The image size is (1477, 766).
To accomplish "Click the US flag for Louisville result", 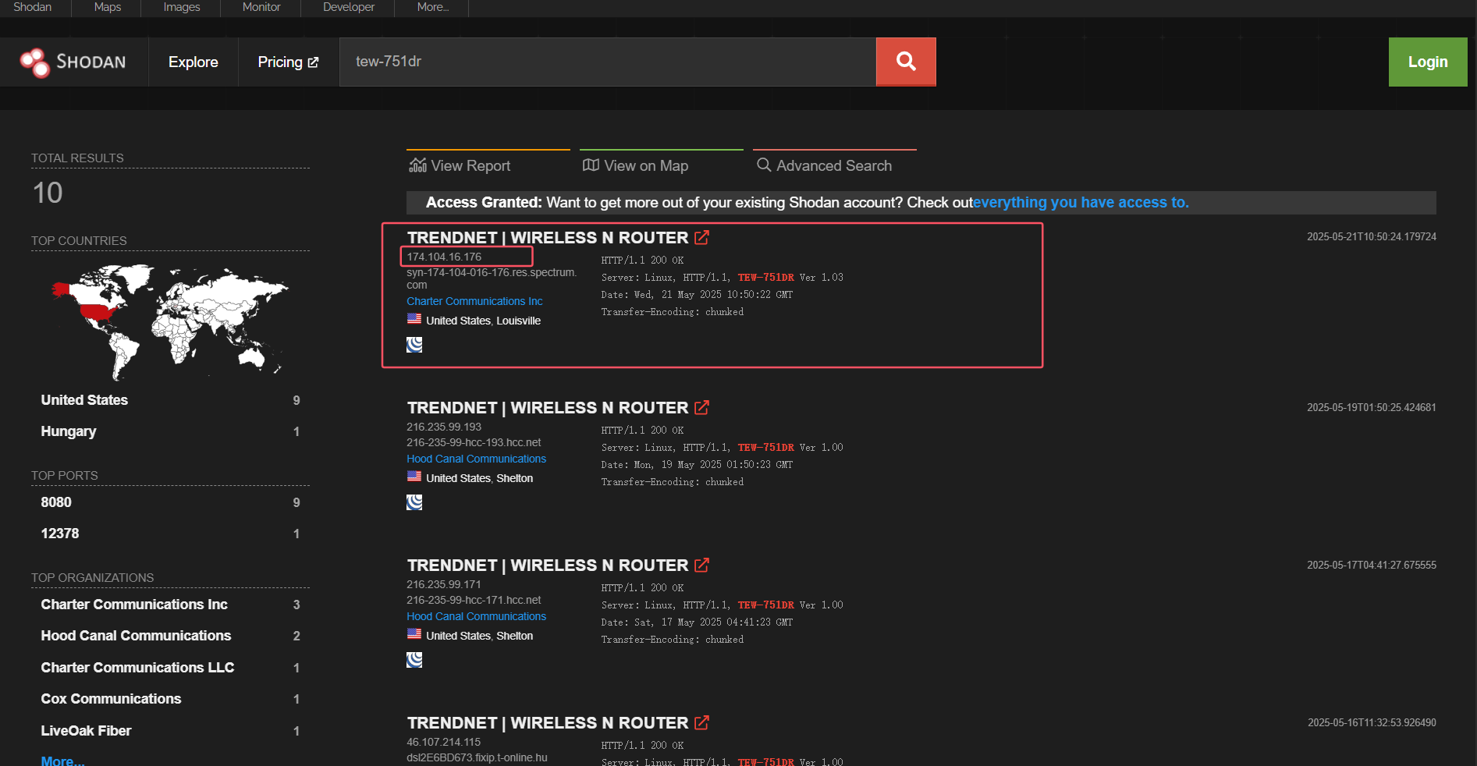I will click(414, 319).
